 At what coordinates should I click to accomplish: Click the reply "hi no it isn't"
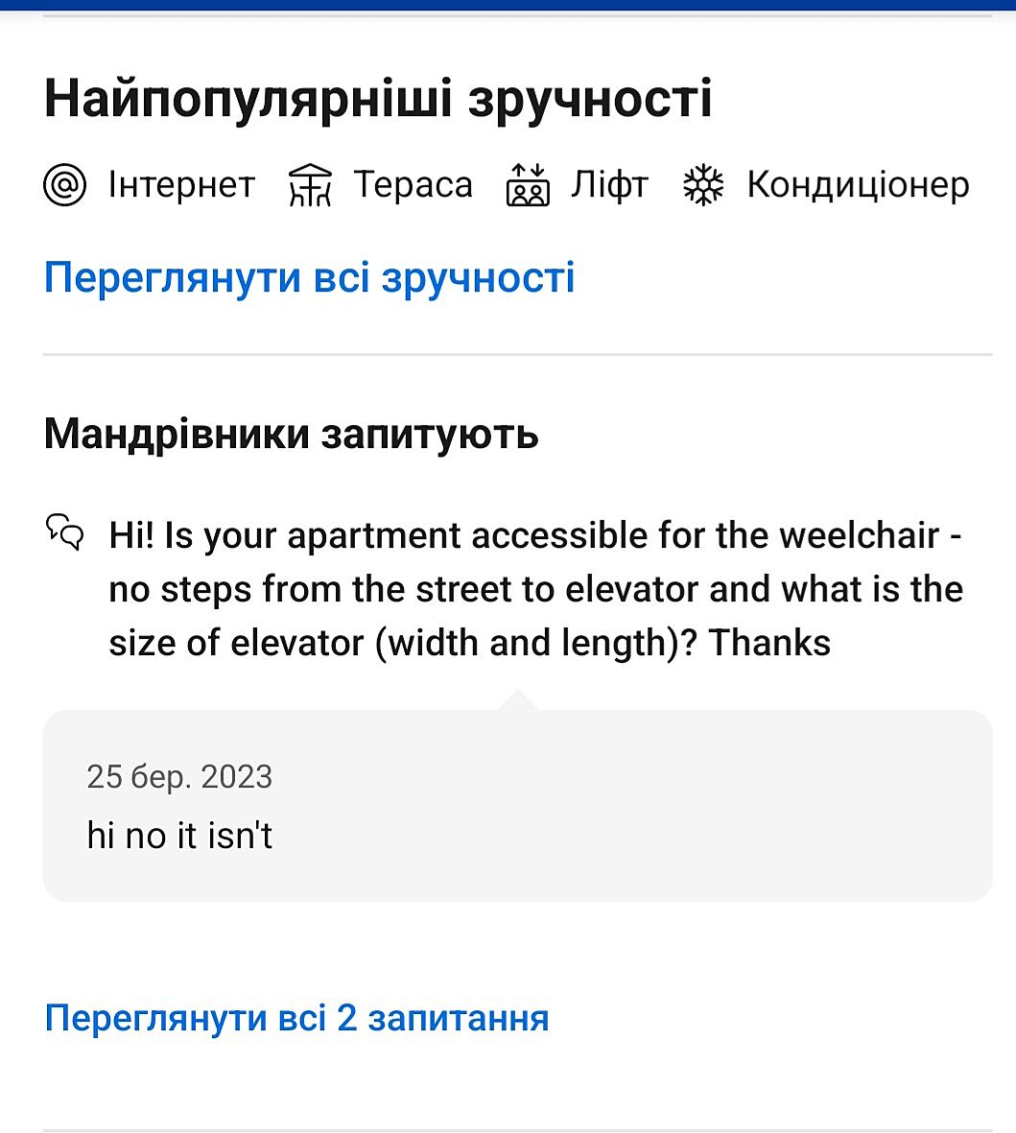click(x=179, y=836)
